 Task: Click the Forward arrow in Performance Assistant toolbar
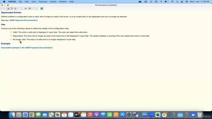tap(5, 9)
